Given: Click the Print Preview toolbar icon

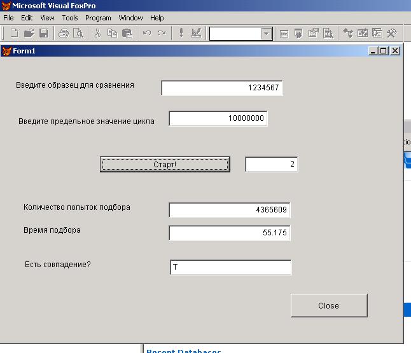Looking at the screenshot, I should [78, 33].
